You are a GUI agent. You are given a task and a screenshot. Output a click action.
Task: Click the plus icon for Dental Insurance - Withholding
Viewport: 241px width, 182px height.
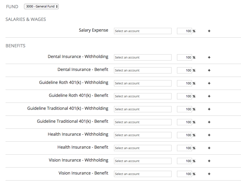click(x=209, y=58)
